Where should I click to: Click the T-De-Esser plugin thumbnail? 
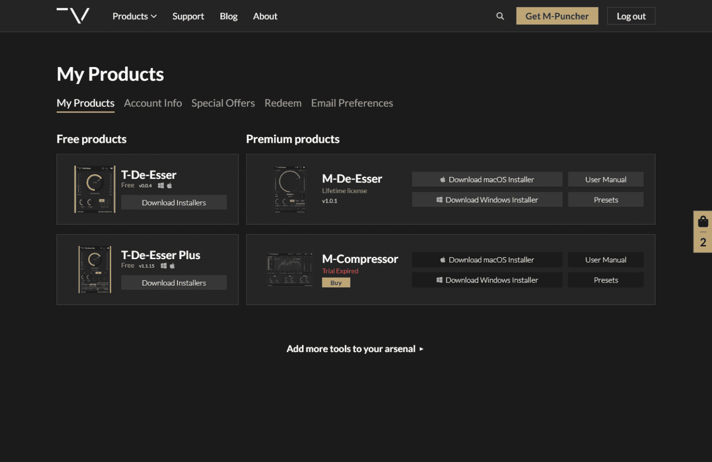click(x=95, y=189)
